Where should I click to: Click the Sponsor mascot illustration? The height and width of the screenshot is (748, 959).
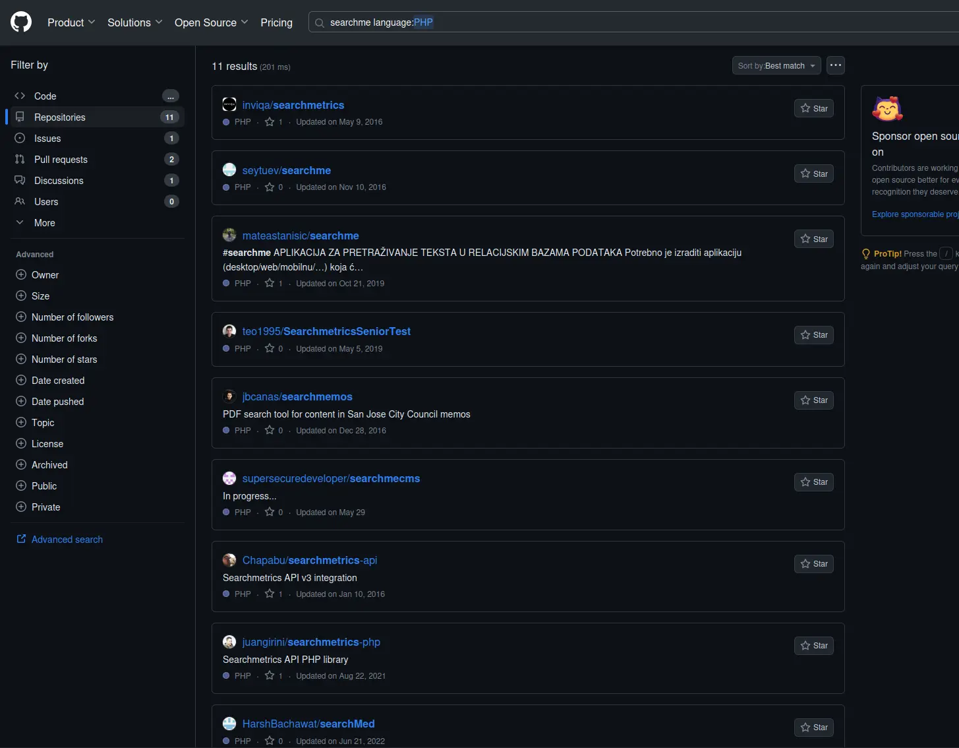(887, 109)
